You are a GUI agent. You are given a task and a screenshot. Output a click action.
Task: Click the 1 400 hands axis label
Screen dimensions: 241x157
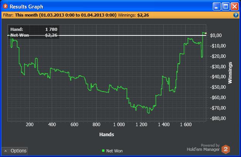tap(164, 125)
